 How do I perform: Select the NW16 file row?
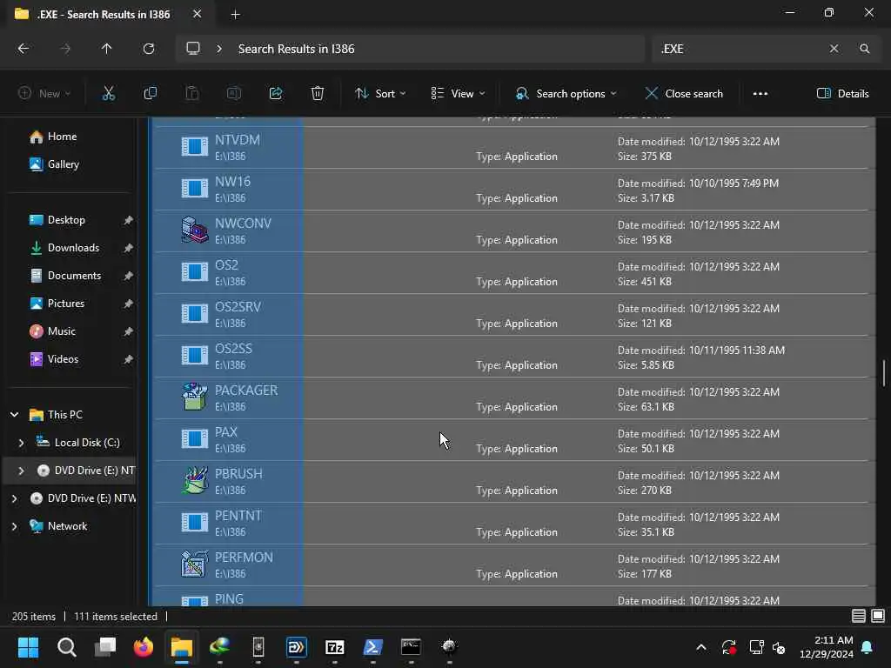[513, 190]
